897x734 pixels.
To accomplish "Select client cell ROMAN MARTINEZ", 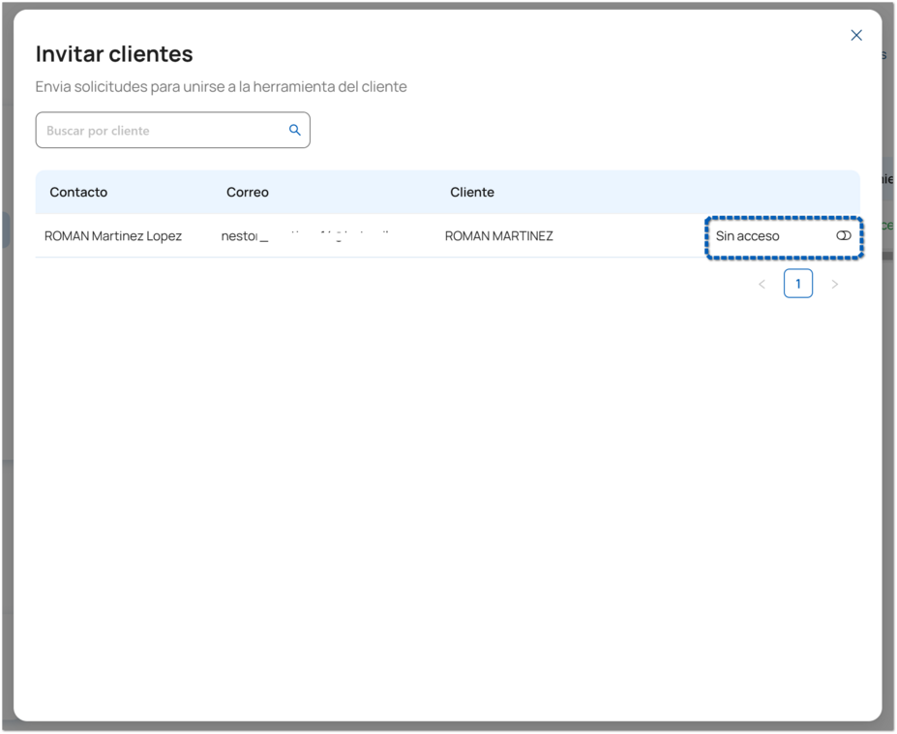I will point(499,236).
